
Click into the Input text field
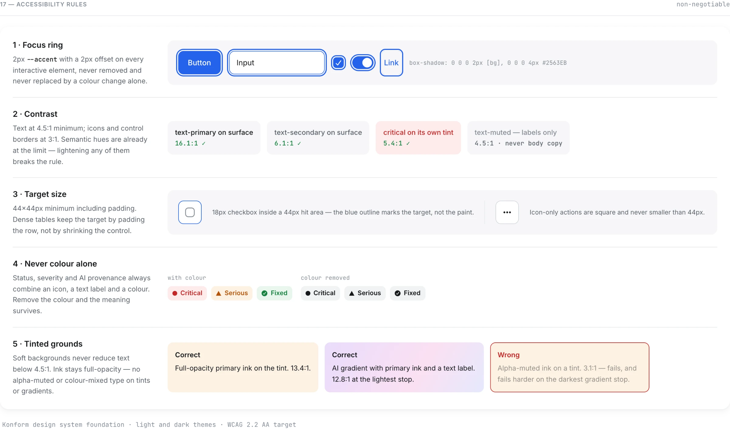[x=277, y=63]
